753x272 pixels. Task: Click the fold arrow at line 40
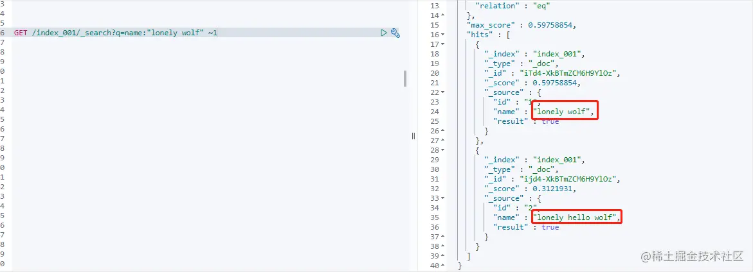tap(443, 266)
